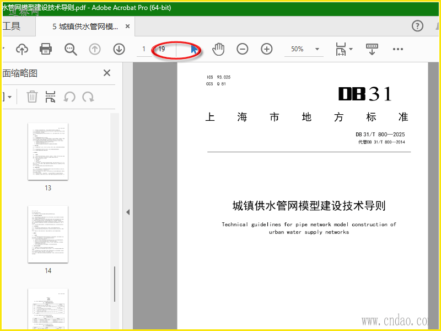Screen dimensions: 441x331
Task: Go to next page arrow
Action: [x=119, y=49]
